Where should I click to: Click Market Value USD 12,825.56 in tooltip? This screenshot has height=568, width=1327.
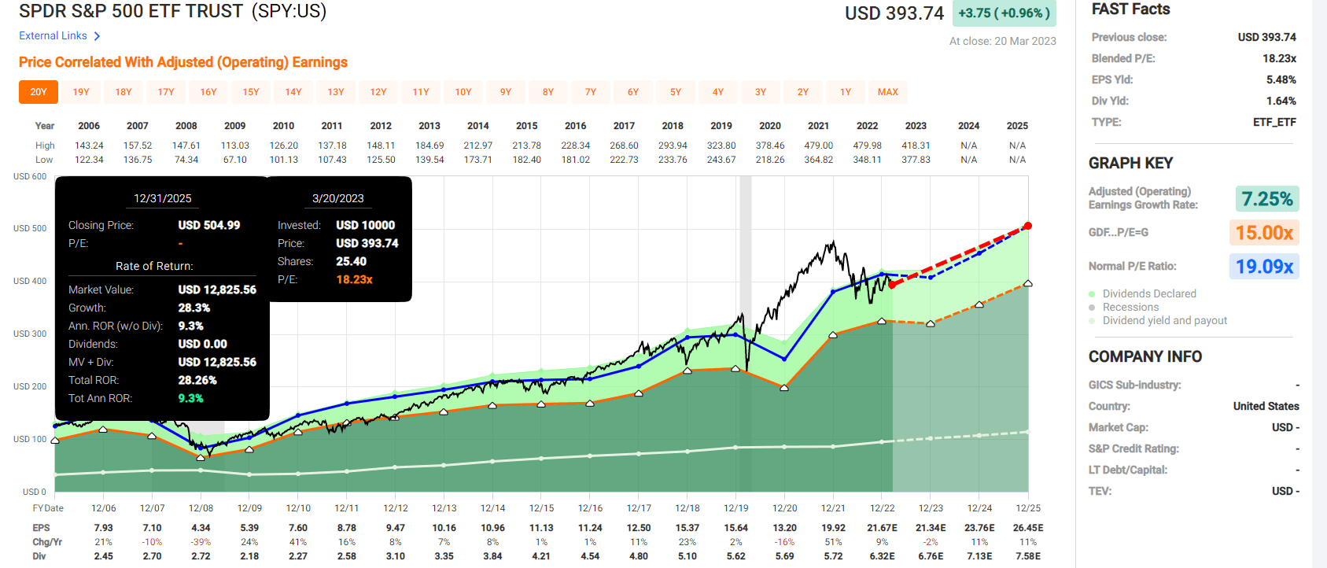coord(217,290)
